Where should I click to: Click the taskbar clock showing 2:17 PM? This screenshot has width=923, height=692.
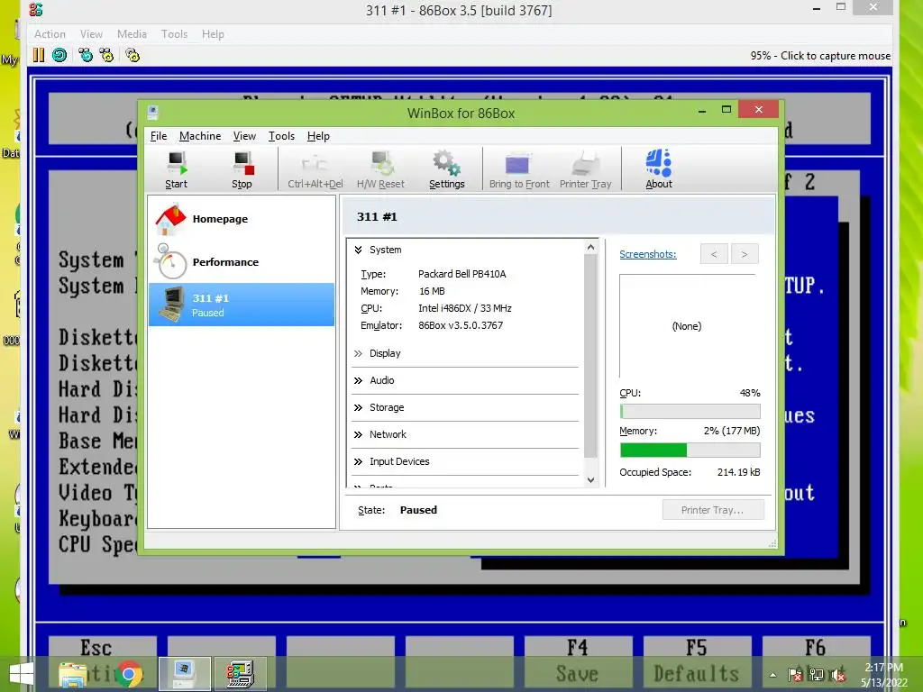[883, 668]
